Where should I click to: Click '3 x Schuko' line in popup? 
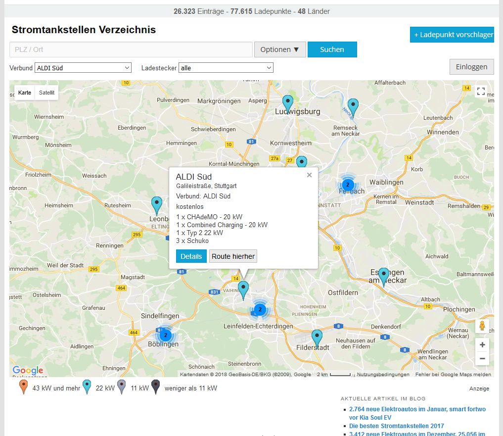192,241
